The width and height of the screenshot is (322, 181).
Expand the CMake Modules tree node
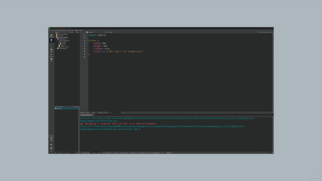tap(56, 48)
